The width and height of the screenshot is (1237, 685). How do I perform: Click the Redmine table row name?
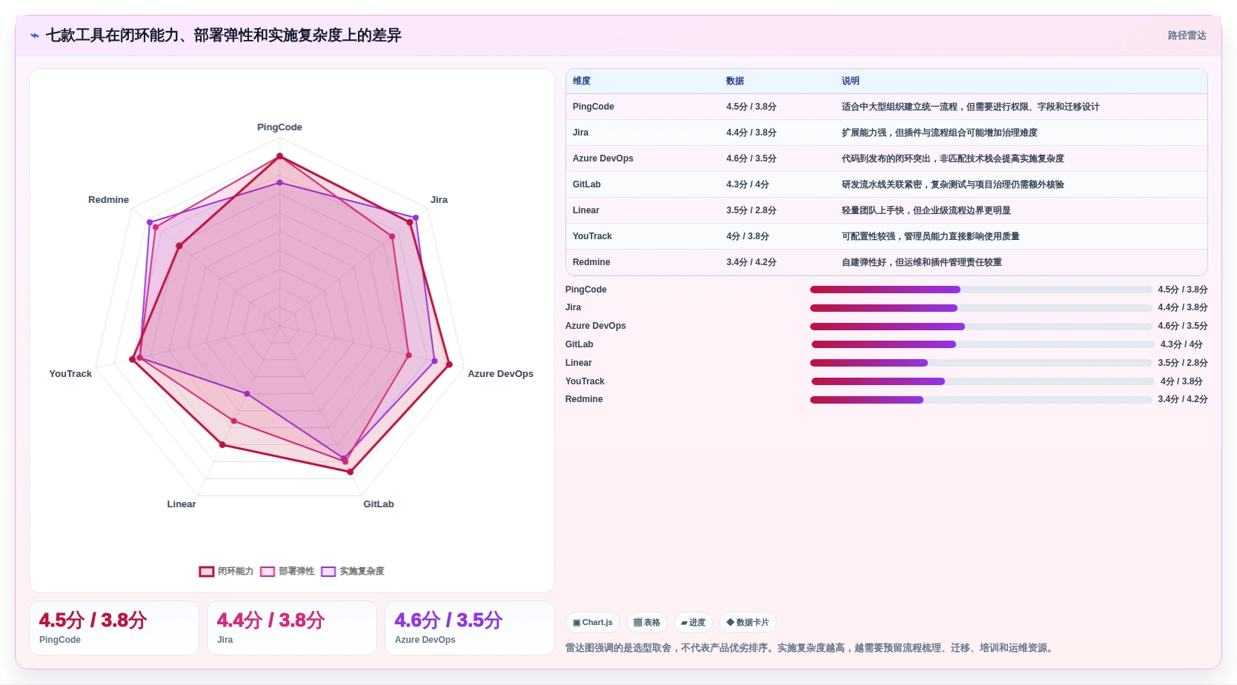coord(591,262)
